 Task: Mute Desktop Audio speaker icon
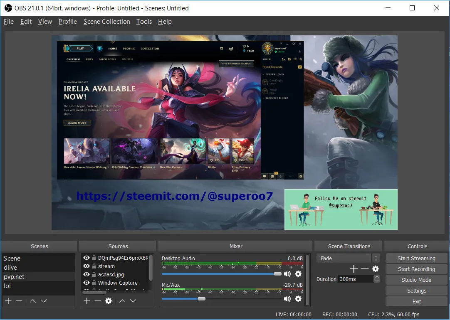287,274
